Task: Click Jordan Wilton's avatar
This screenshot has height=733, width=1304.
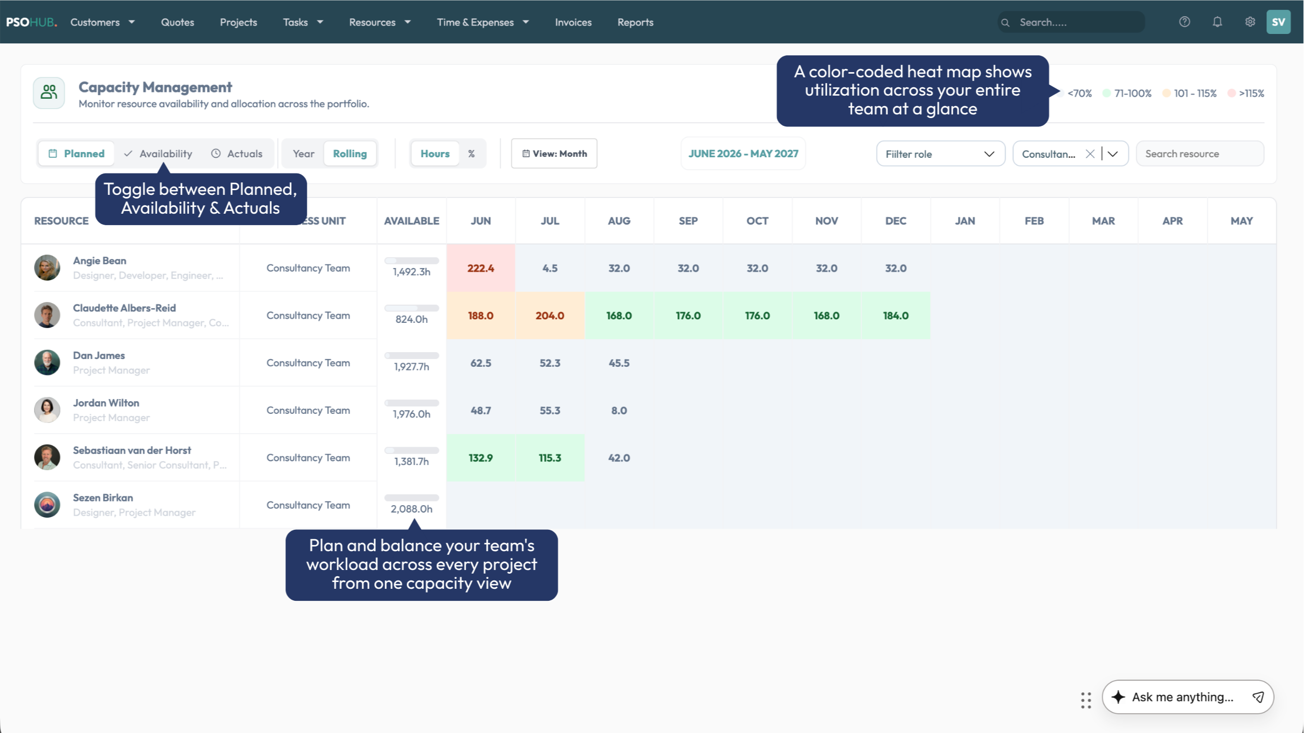Action: (x=47, y=410)
